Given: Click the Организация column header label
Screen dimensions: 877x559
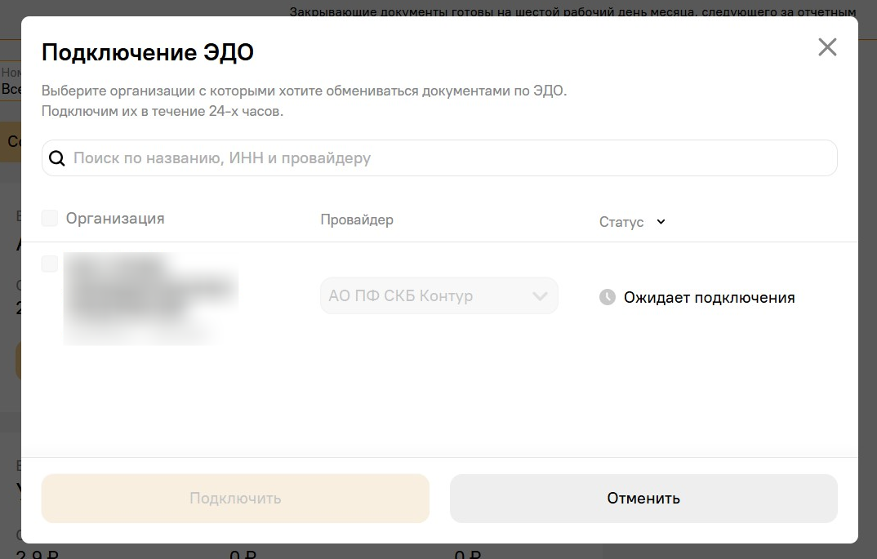Looking at the screenshot, I should tap(115, 219).
